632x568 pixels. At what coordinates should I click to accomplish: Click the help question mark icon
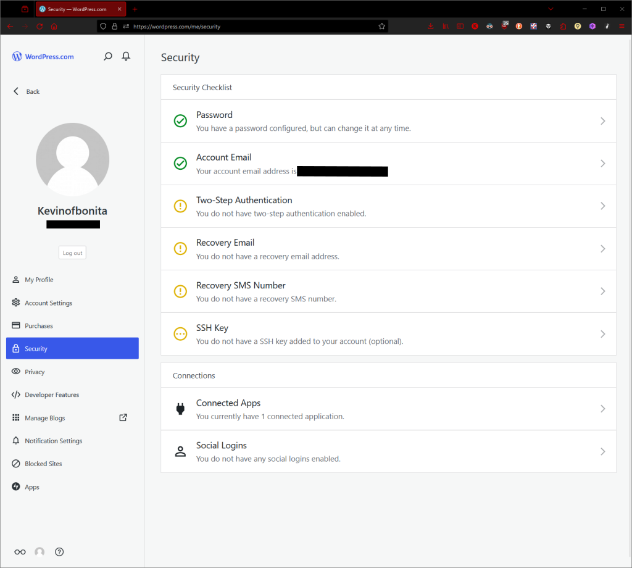coord(59,552)
